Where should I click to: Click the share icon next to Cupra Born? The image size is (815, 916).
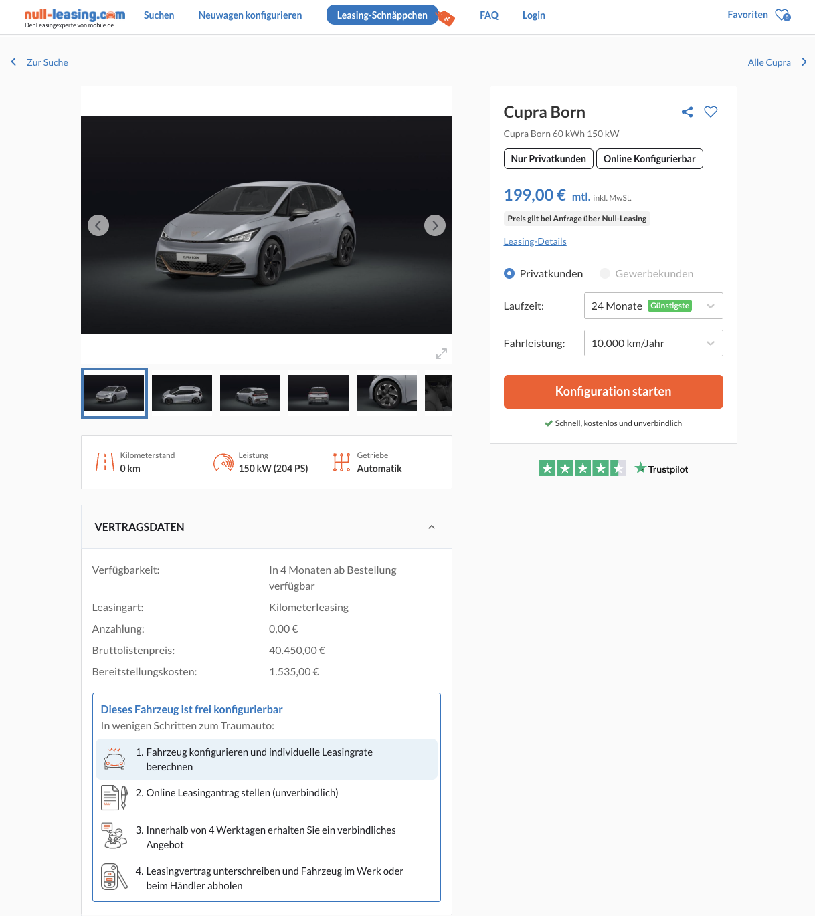pyautogui.click(x=687, y=112)
